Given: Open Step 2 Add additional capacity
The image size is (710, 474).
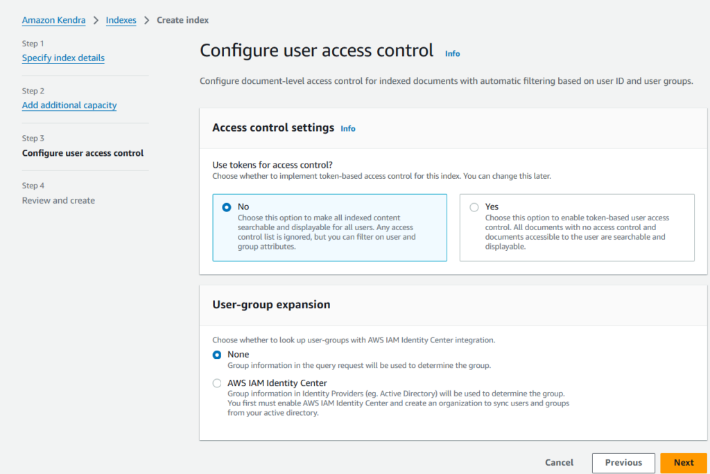Looking at the screenshot, I should (69, 105).
